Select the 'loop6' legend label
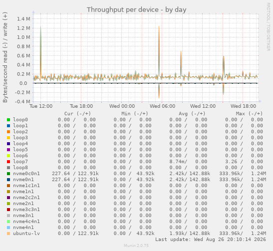 coord(20,156)
